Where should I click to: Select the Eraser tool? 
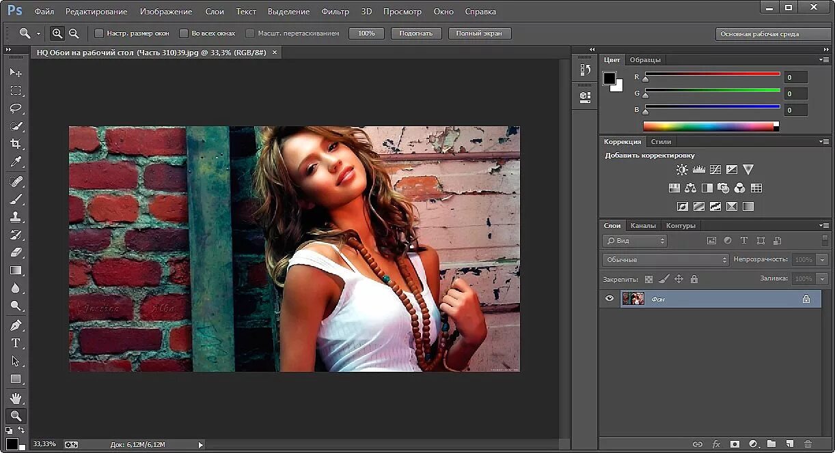[x=16, y=252]
